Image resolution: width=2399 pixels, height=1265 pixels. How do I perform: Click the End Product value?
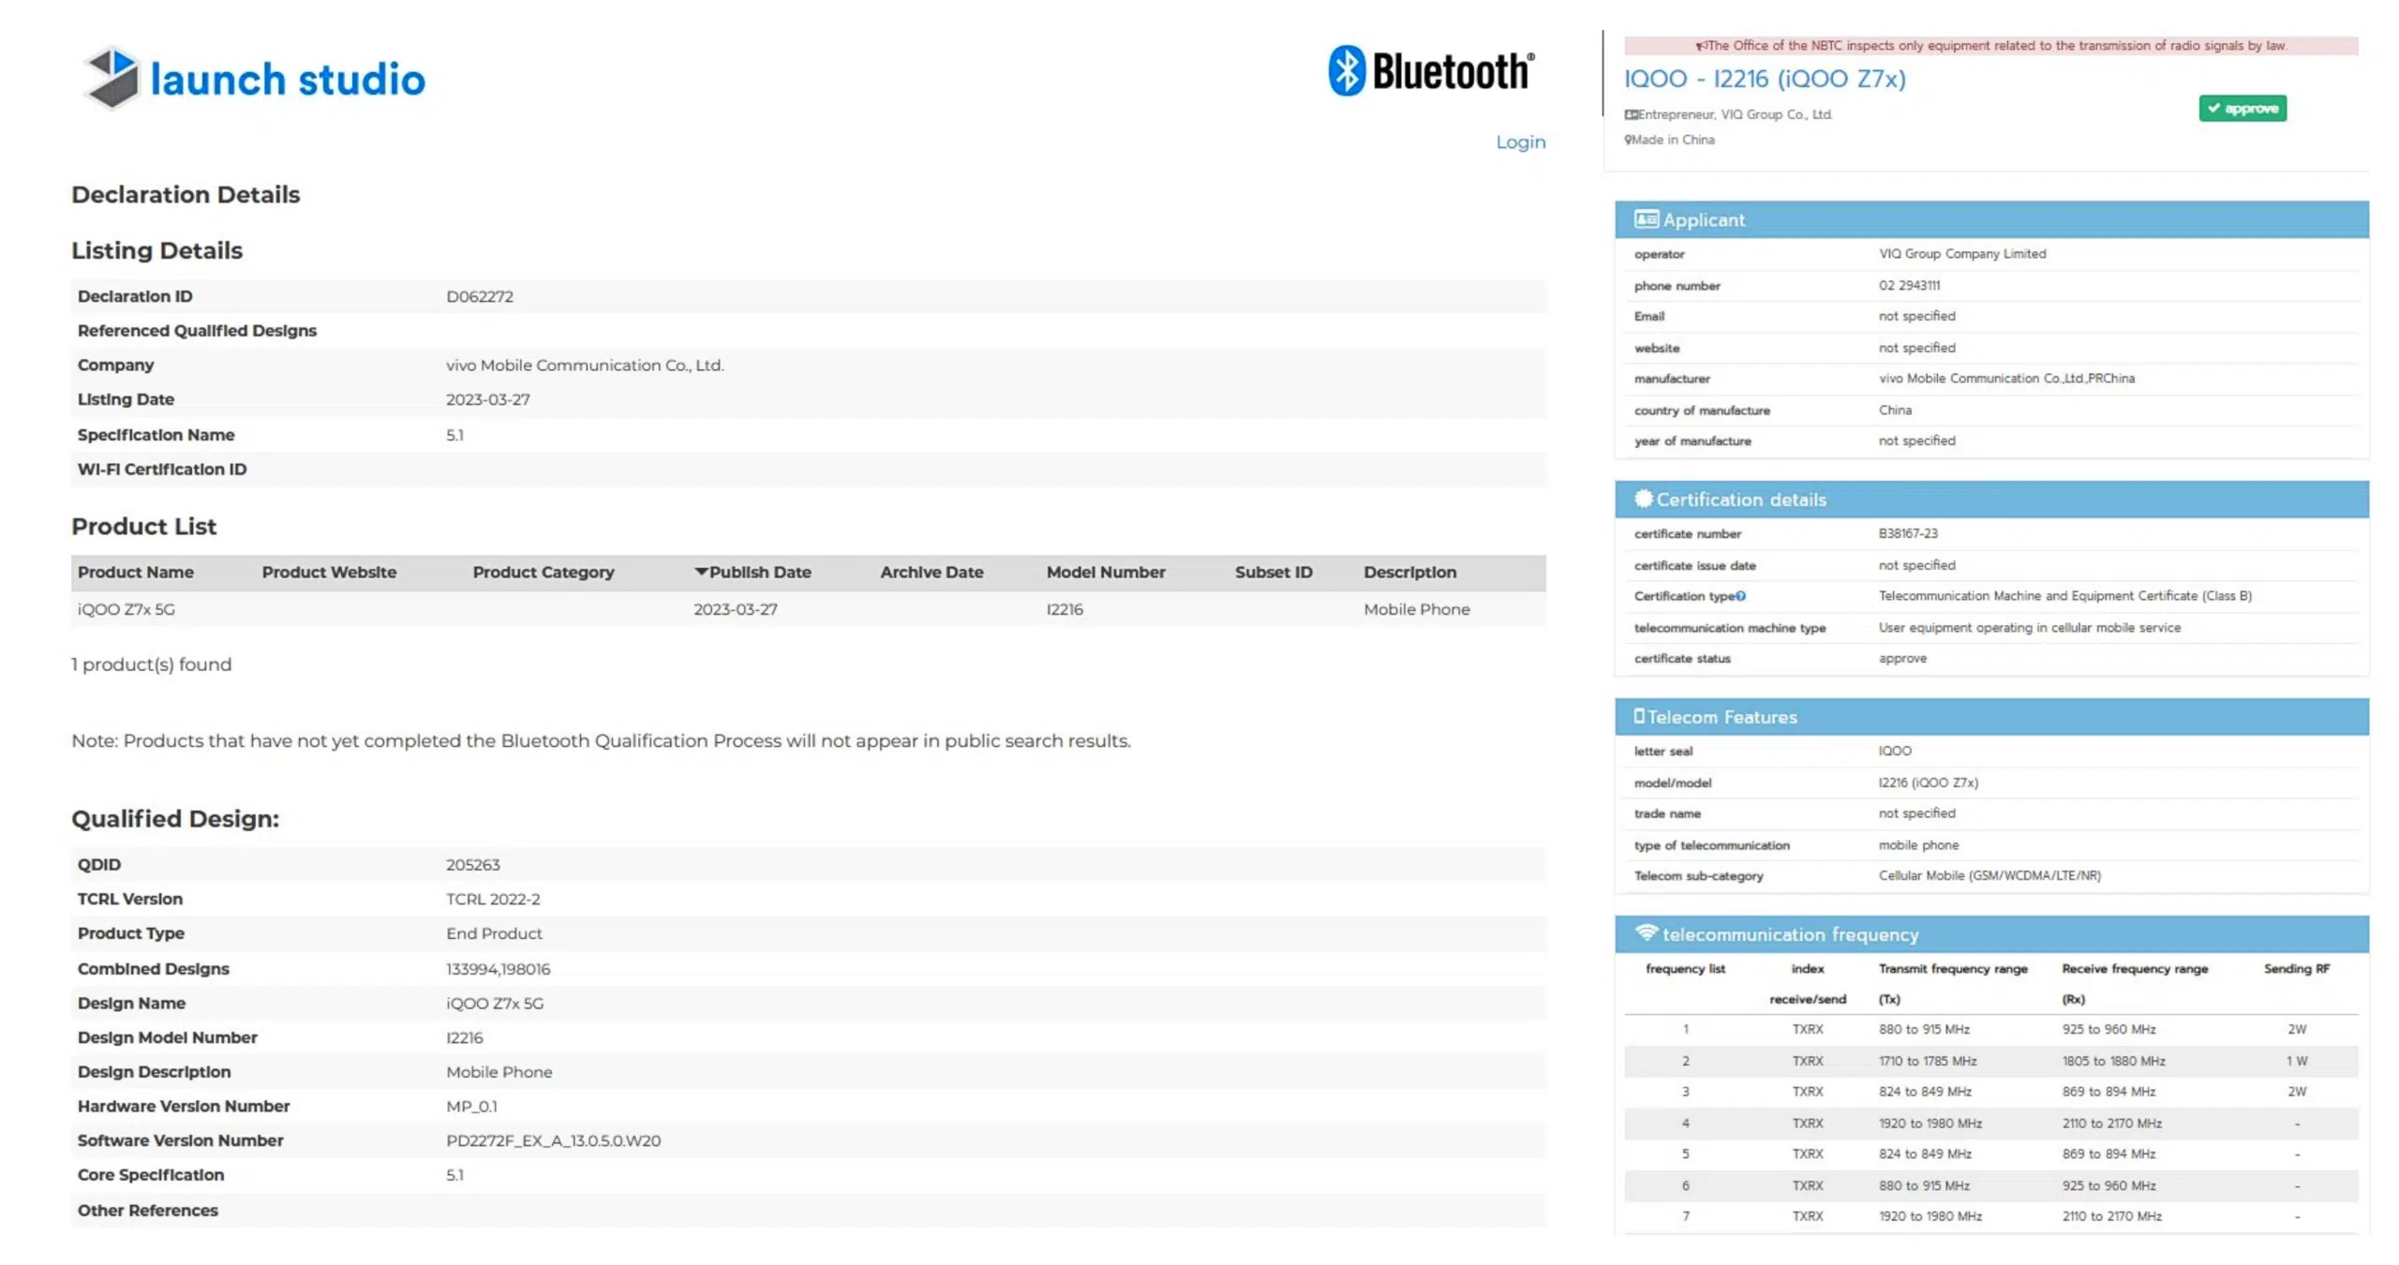click(494, 933)
